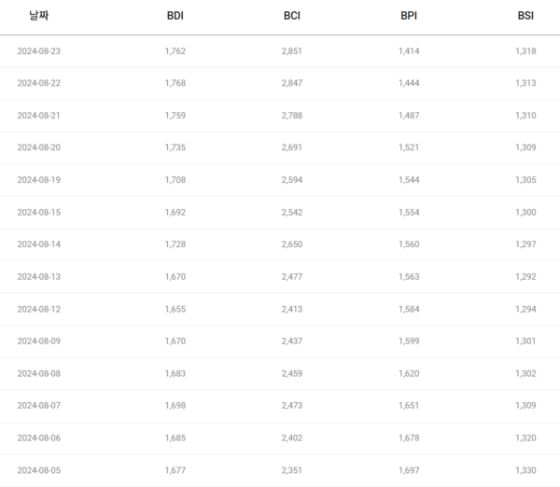The height and width of the screenshot is (487, 560).
Task: Click BSI value 1,301 on 2024-08-09
Action: [525, 341]
